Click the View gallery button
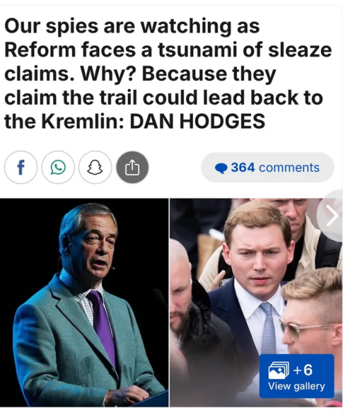 [297, 376]
